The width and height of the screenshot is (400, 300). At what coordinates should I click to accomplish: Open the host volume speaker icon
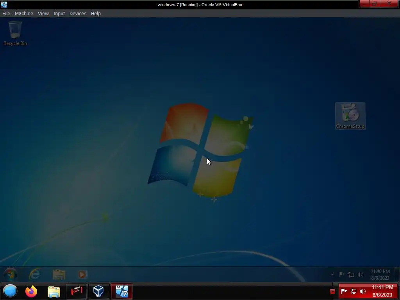coord(362,291)
